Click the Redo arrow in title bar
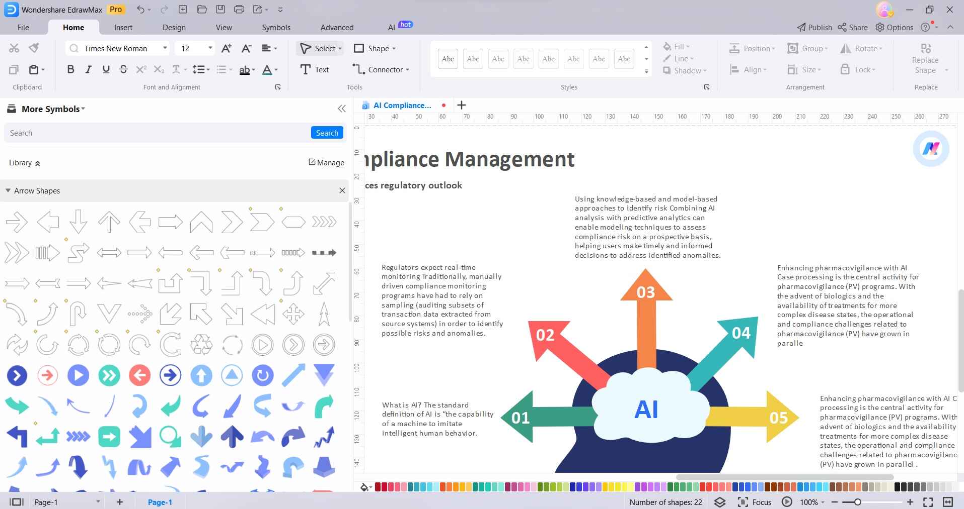The height and width of the screenshot is (509, 964). tap(164, 10)
